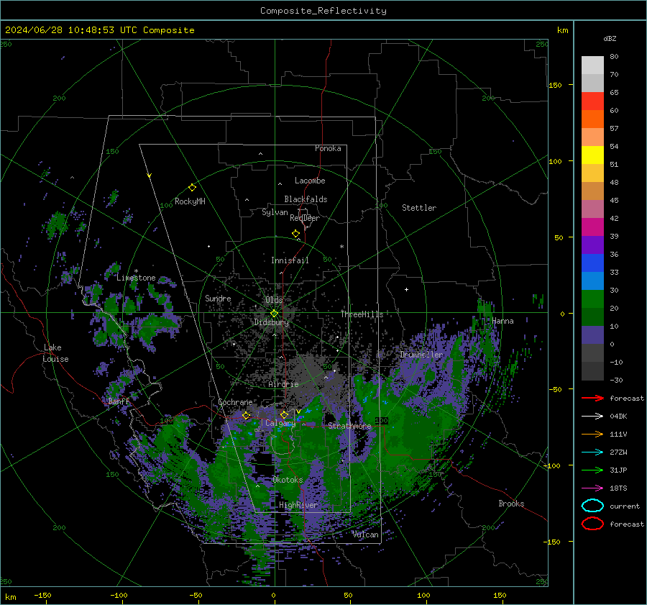The height and width of the screenshot is (605, 647).
Task: Click the Strathmore label
Action: [349, 426]
